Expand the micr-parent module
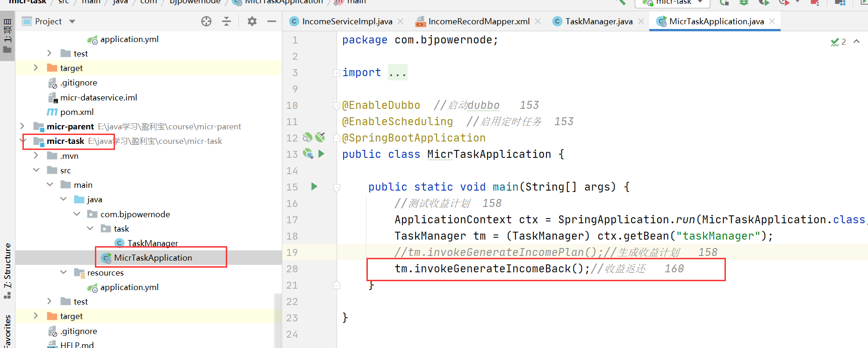This screenshot has height=348, width=868. (22, 126)
